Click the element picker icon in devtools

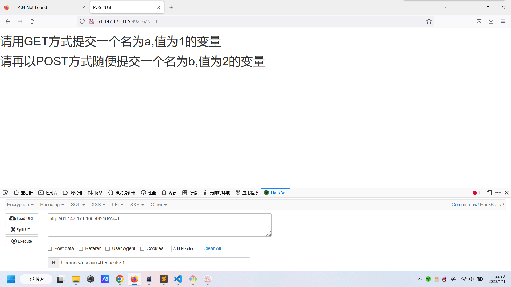click(5, 193)
